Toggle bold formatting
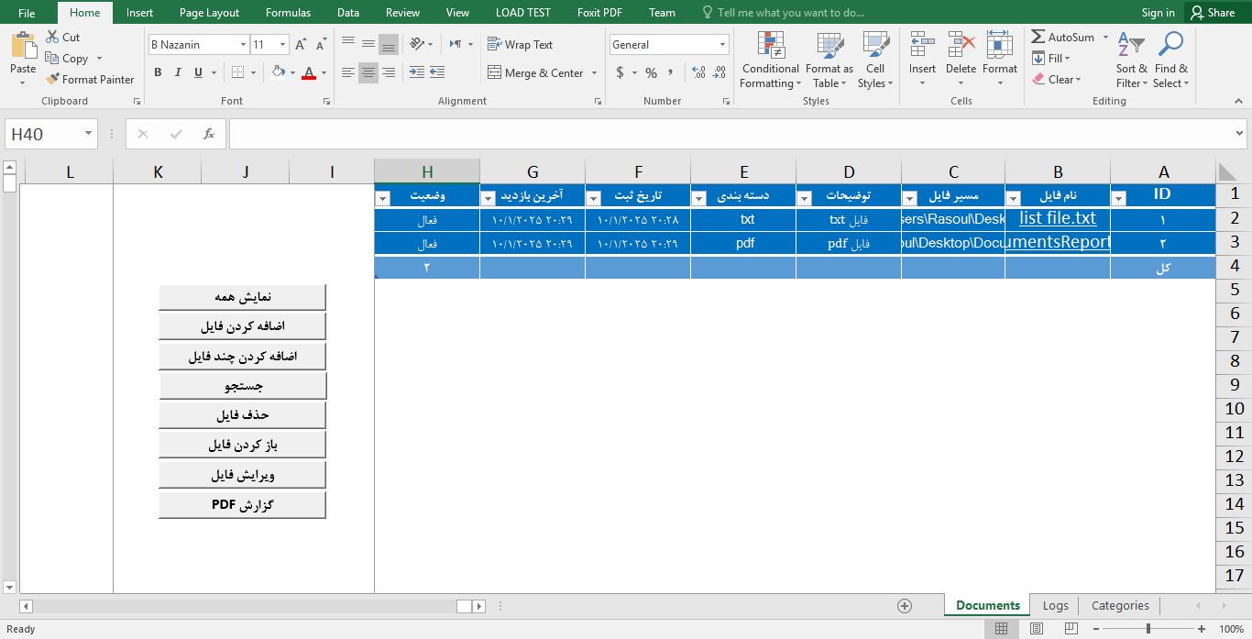The height and width of the screenshot is (639, 1252). click(x=158, y=72)
